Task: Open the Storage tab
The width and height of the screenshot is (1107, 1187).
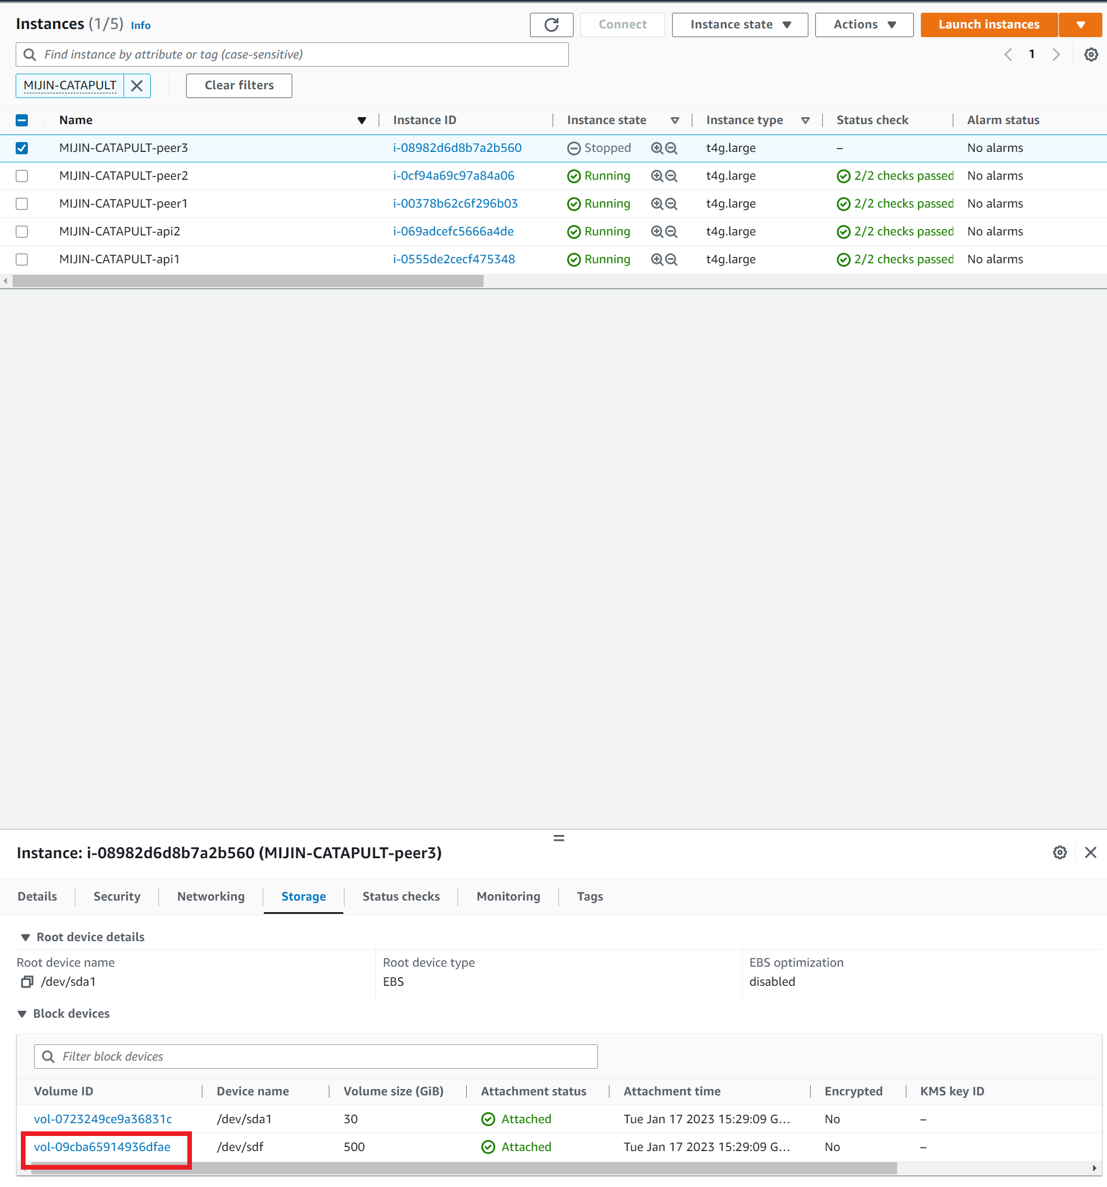Action: (303, 896)
